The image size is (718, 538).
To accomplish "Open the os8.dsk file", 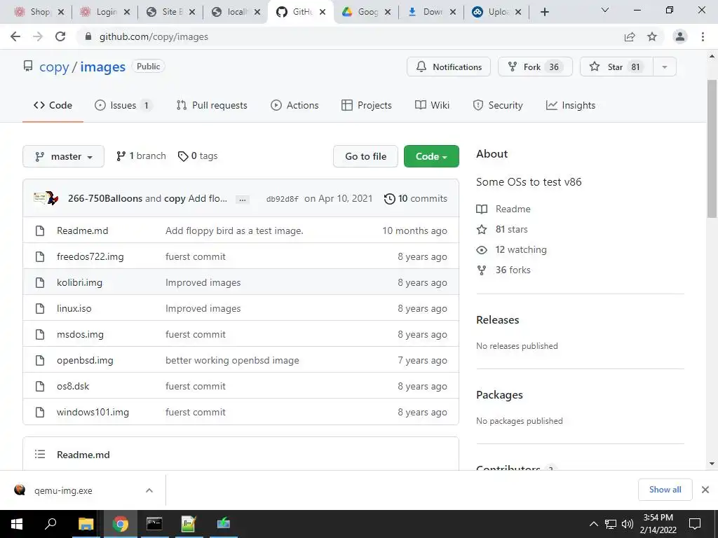I will (73, 386).
